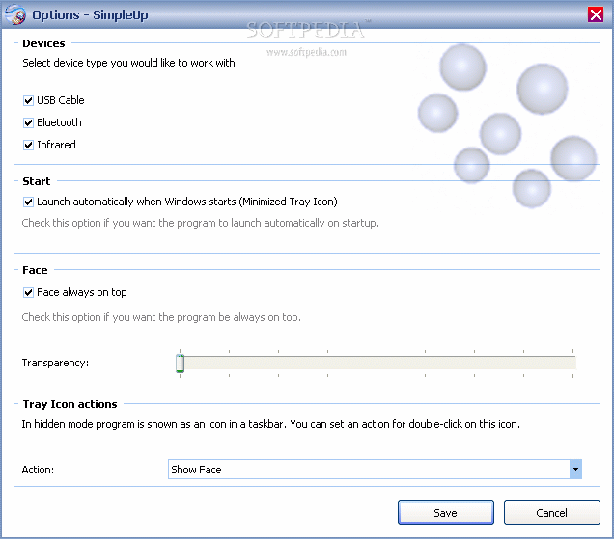
Task: Click hint text about program always on top
Action: (x=161, y=317)
